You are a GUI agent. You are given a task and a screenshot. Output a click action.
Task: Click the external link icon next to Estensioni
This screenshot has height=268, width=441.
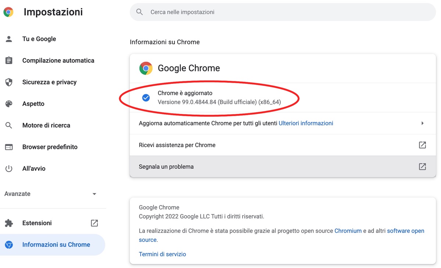(x=94, y=223)
